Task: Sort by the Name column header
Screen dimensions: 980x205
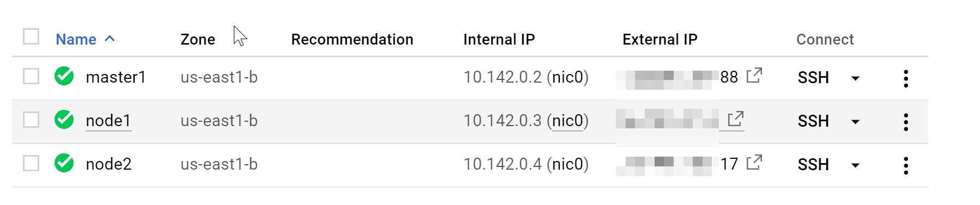Action: (x=76, y=39)
